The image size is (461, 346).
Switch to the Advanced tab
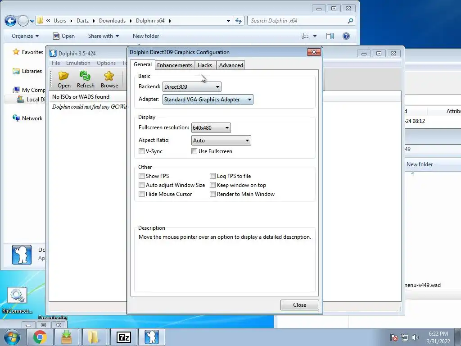(x=231, y=65)
